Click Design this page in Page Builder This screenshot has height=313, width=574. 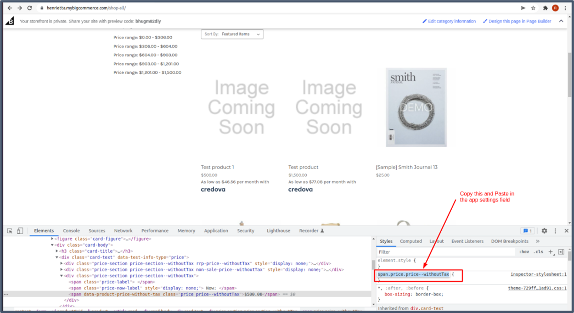coord(519,21)
